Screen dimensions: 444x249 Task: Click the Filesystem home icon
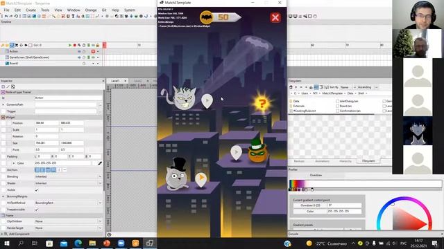[291, 87]
